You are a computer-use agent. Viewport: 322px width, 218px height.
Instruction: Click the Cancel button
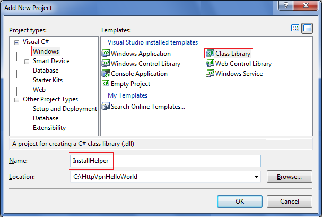(x=289, y=202)
